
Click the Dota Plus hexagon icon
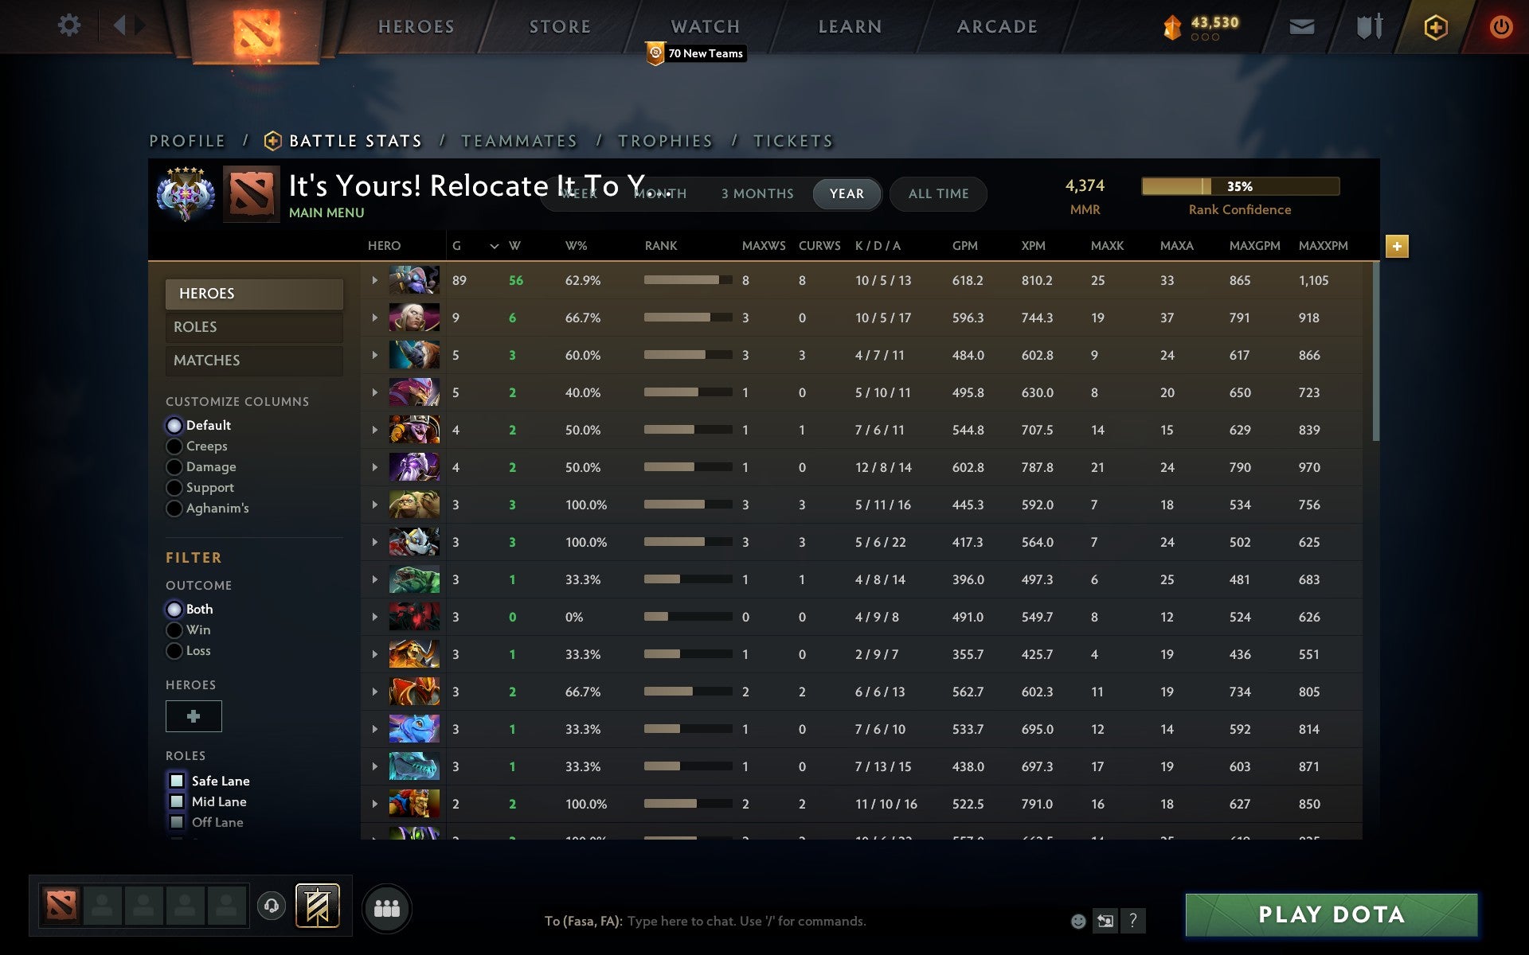pos(1434,25)
